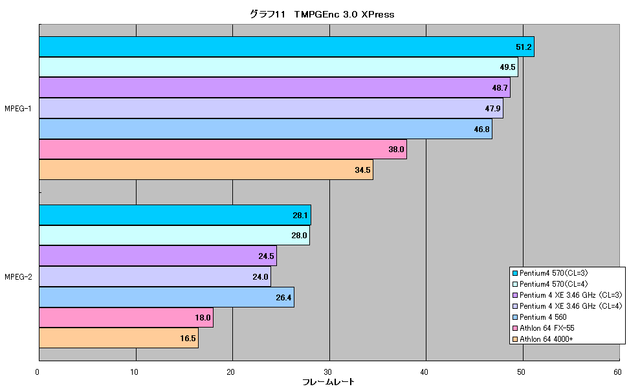
Task: Click the x-axis tick label 10
Action: pyautogui.click(x=134, y=372)
